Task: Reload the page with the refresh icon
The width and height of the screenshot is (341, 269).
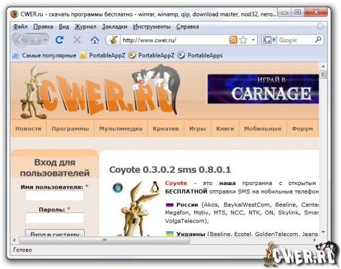Action: (59, 40)
